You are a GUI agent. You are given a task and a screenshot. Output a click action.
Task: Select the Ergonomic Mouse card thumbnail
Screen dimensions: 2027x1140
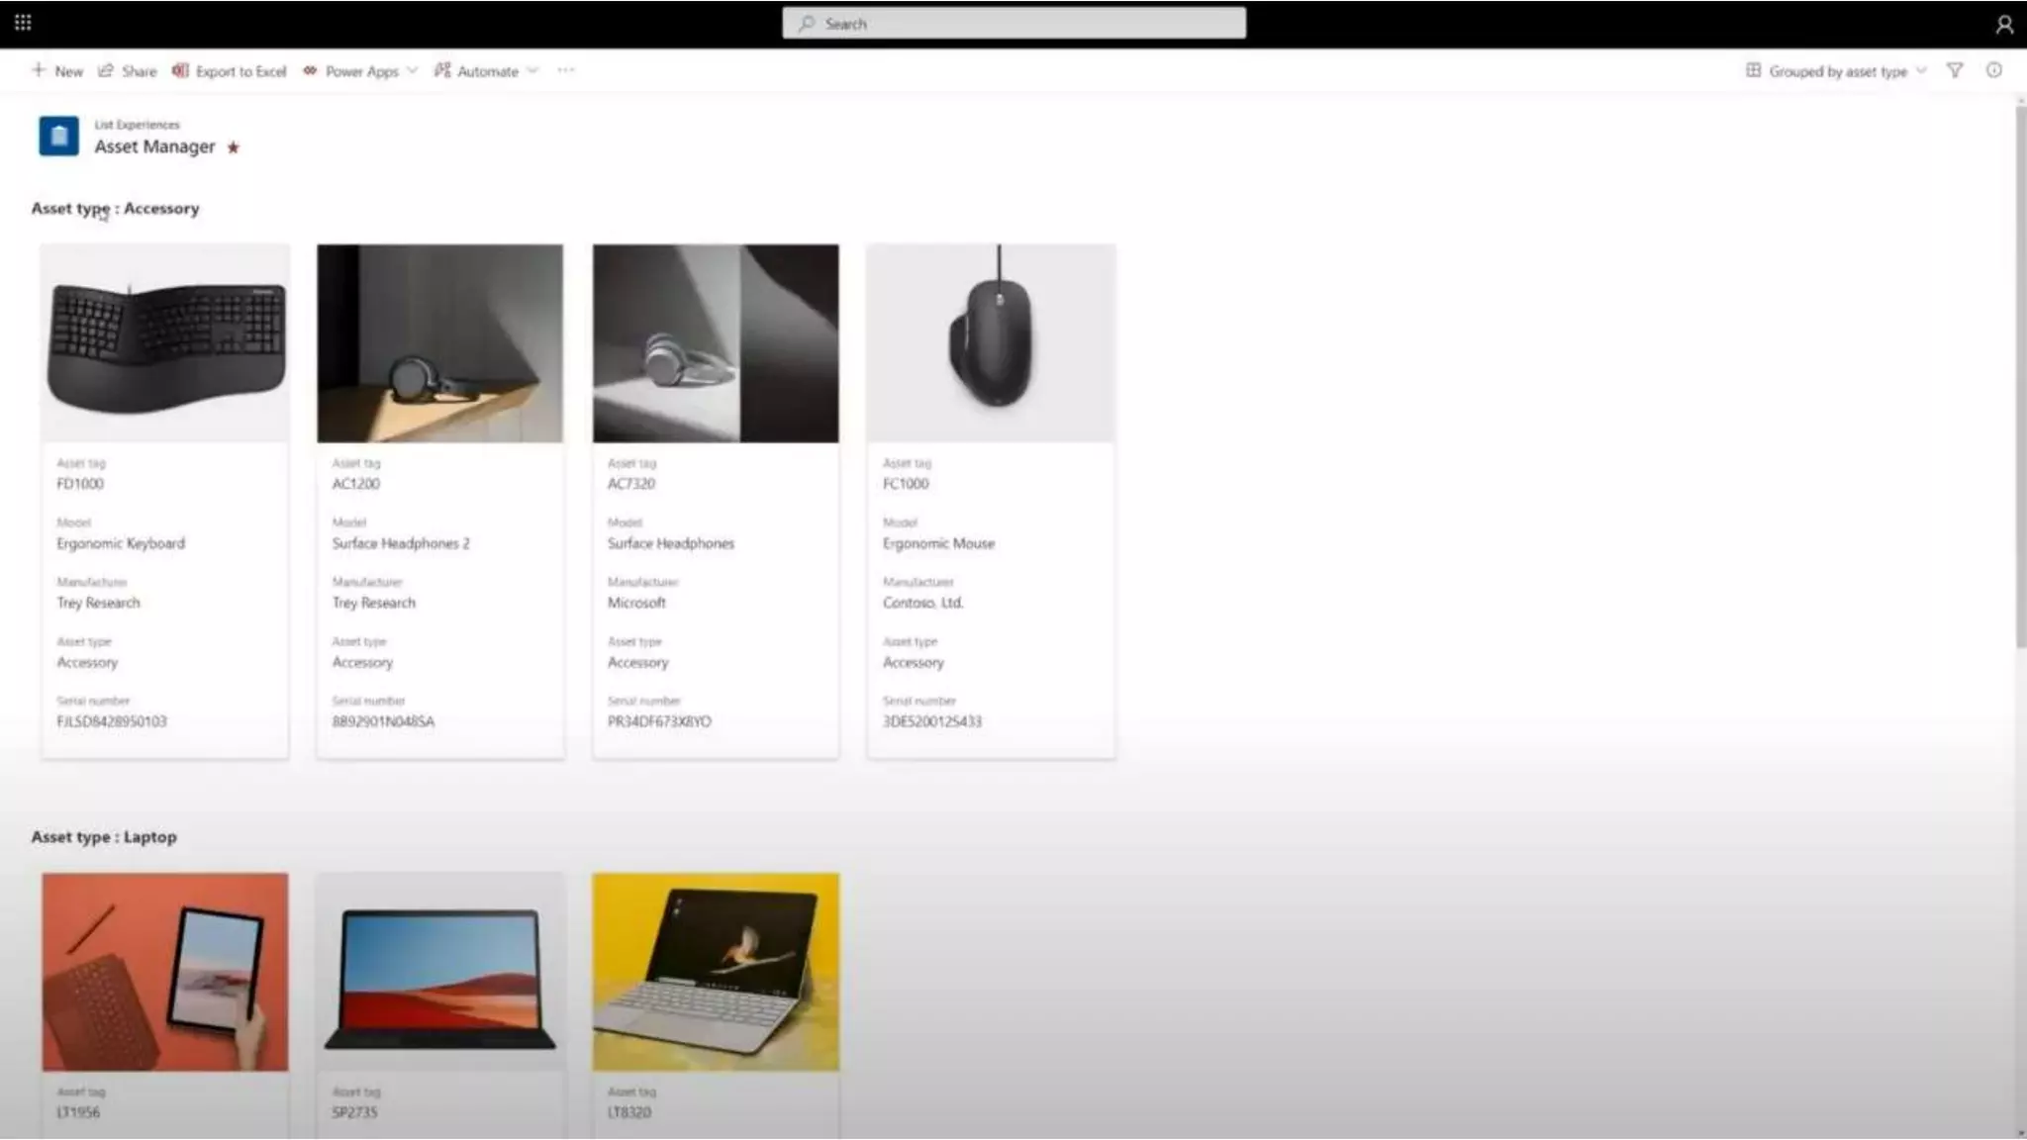pos(991,343)
